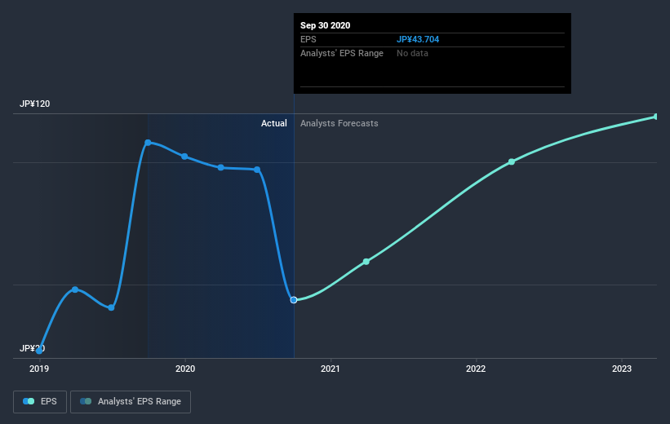This screenshot has height=424, width=670.
Task: Click the 'No data' analysts range value
Action: [412, 53]
